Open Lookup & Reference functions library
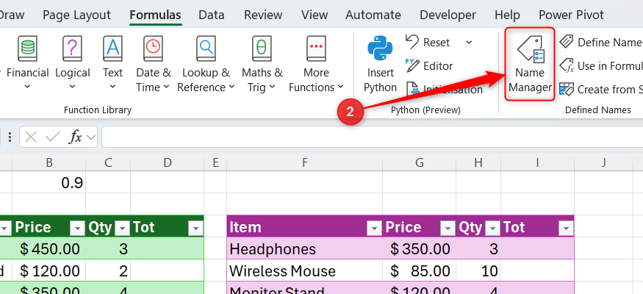 (x=206, y=63)
